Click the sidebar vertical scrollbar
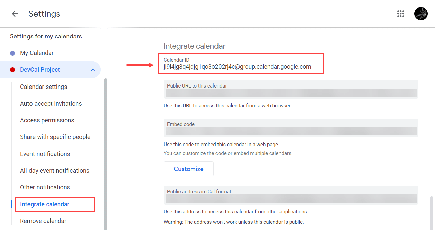This screenshot has height=230, width=435. [x=106, y=154]
